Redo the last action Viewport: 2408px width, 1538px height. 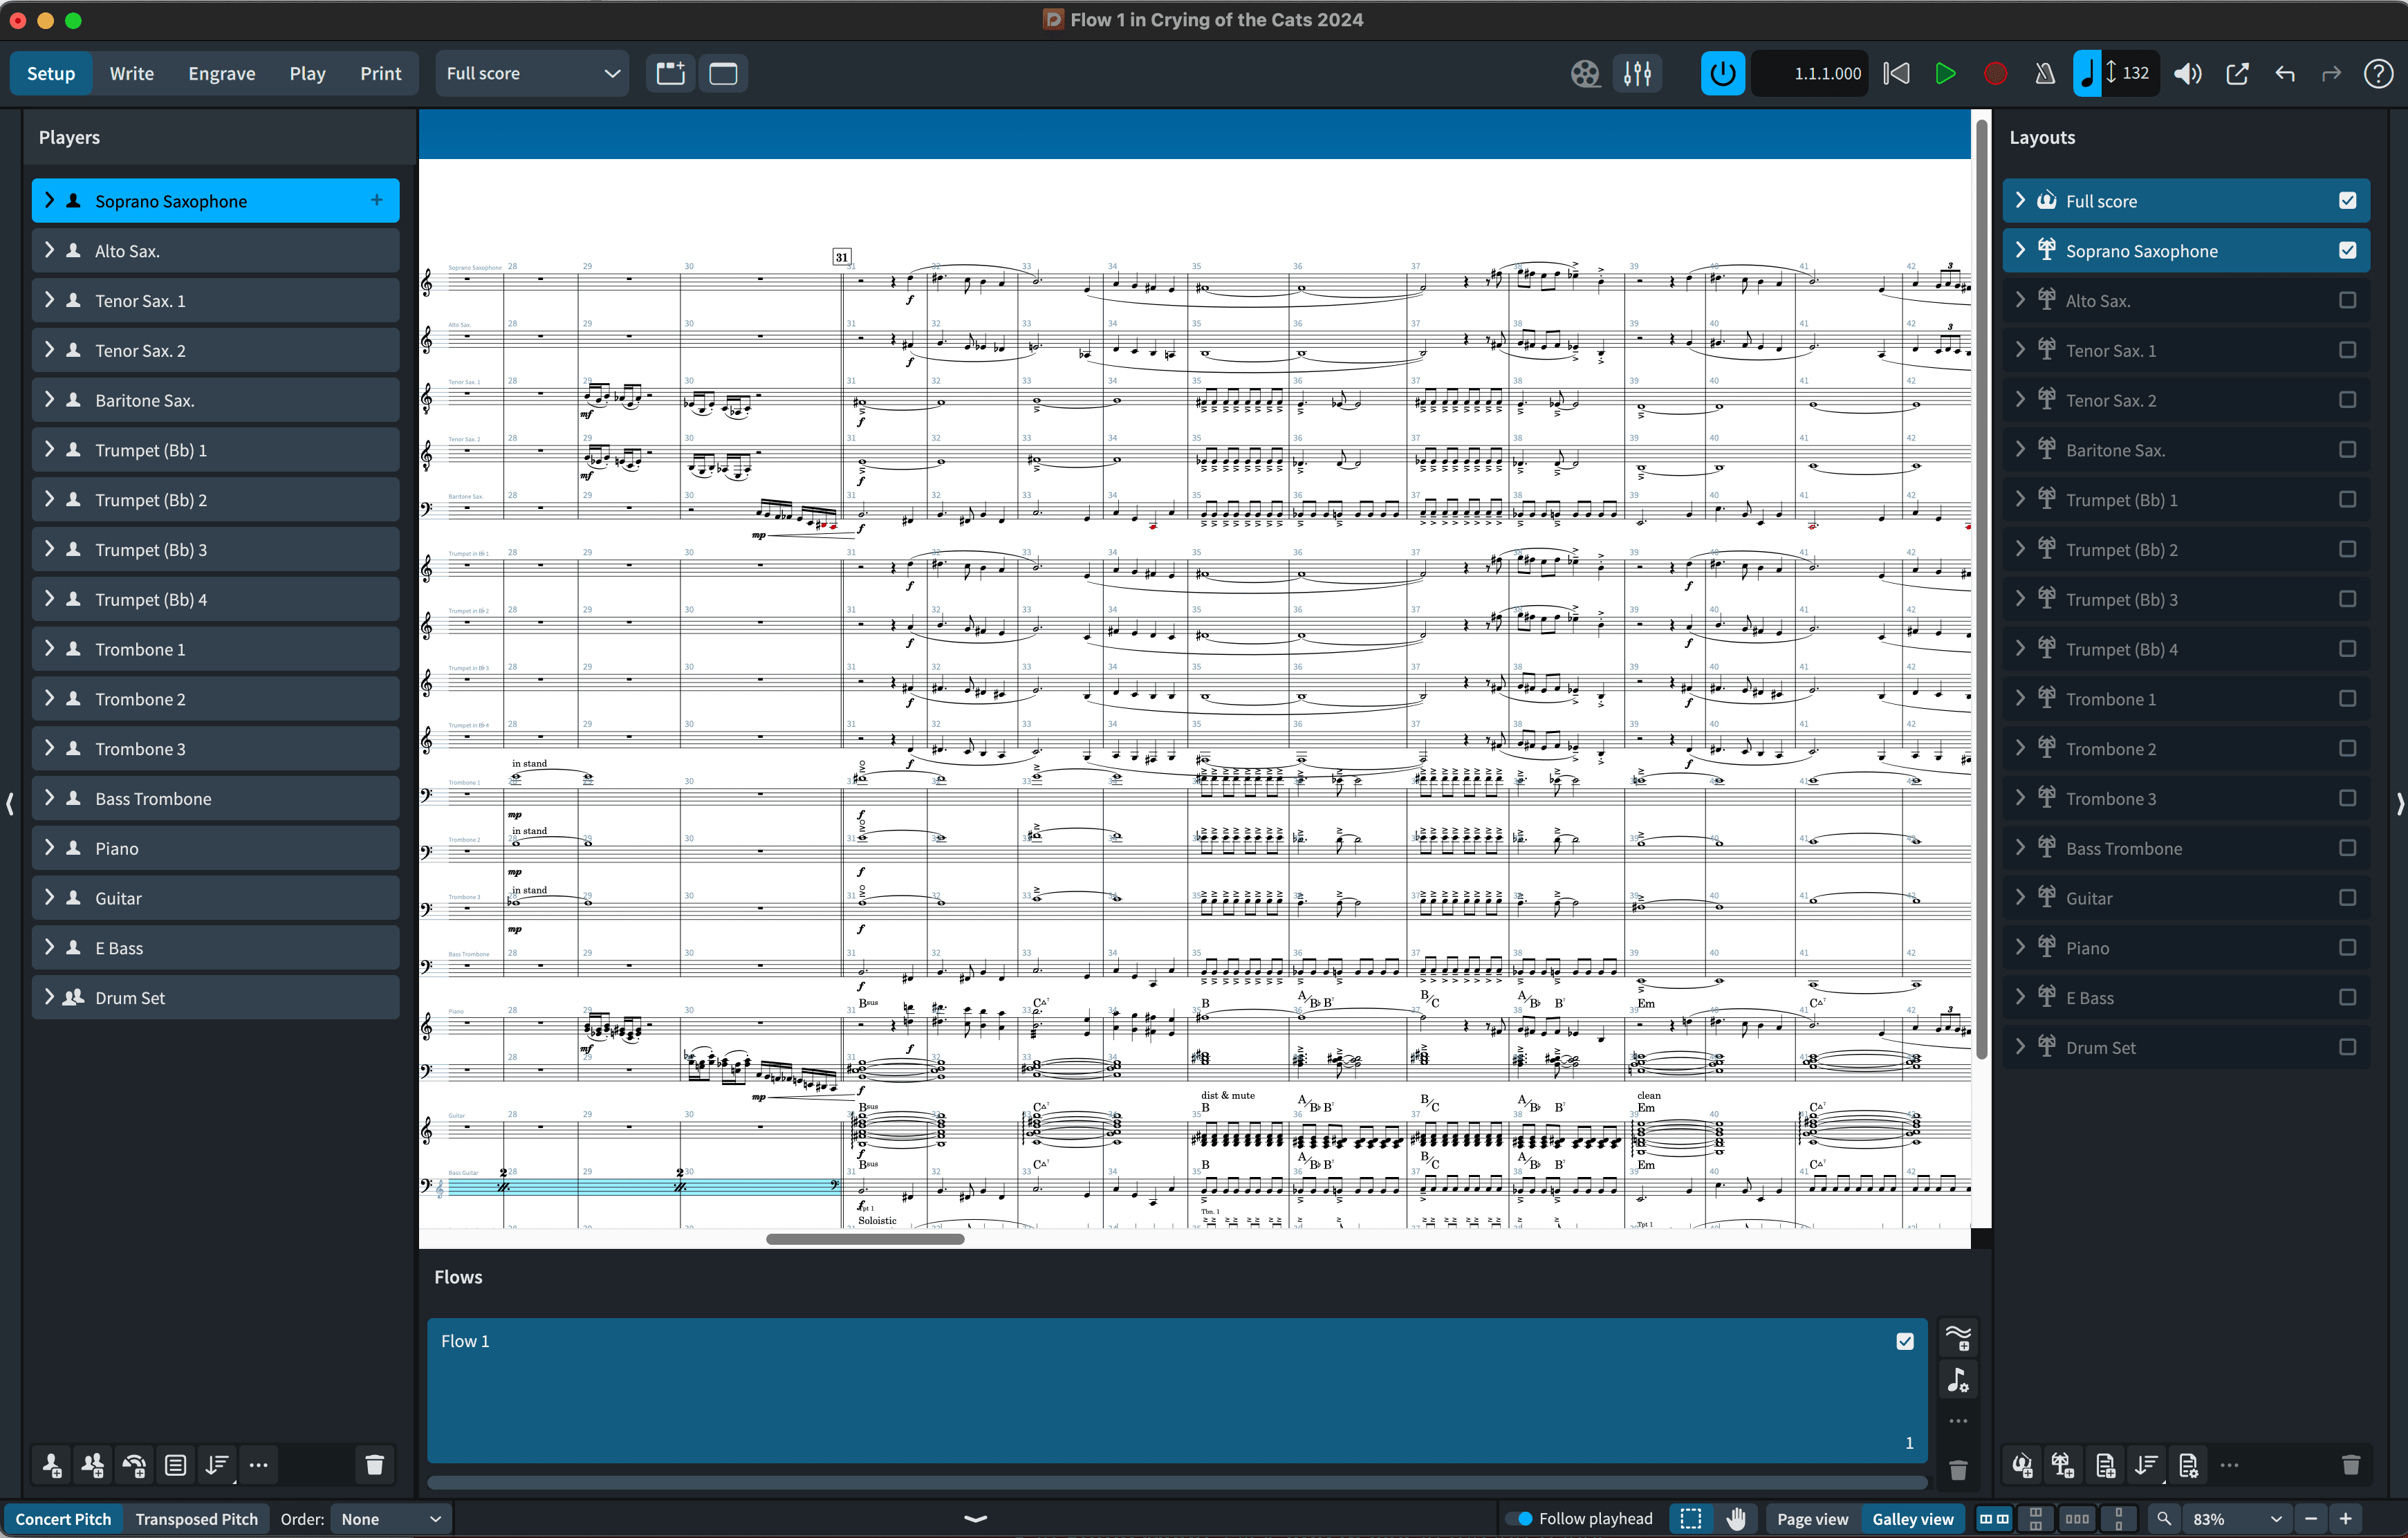pyautogui.click(x=2331, y=74)
